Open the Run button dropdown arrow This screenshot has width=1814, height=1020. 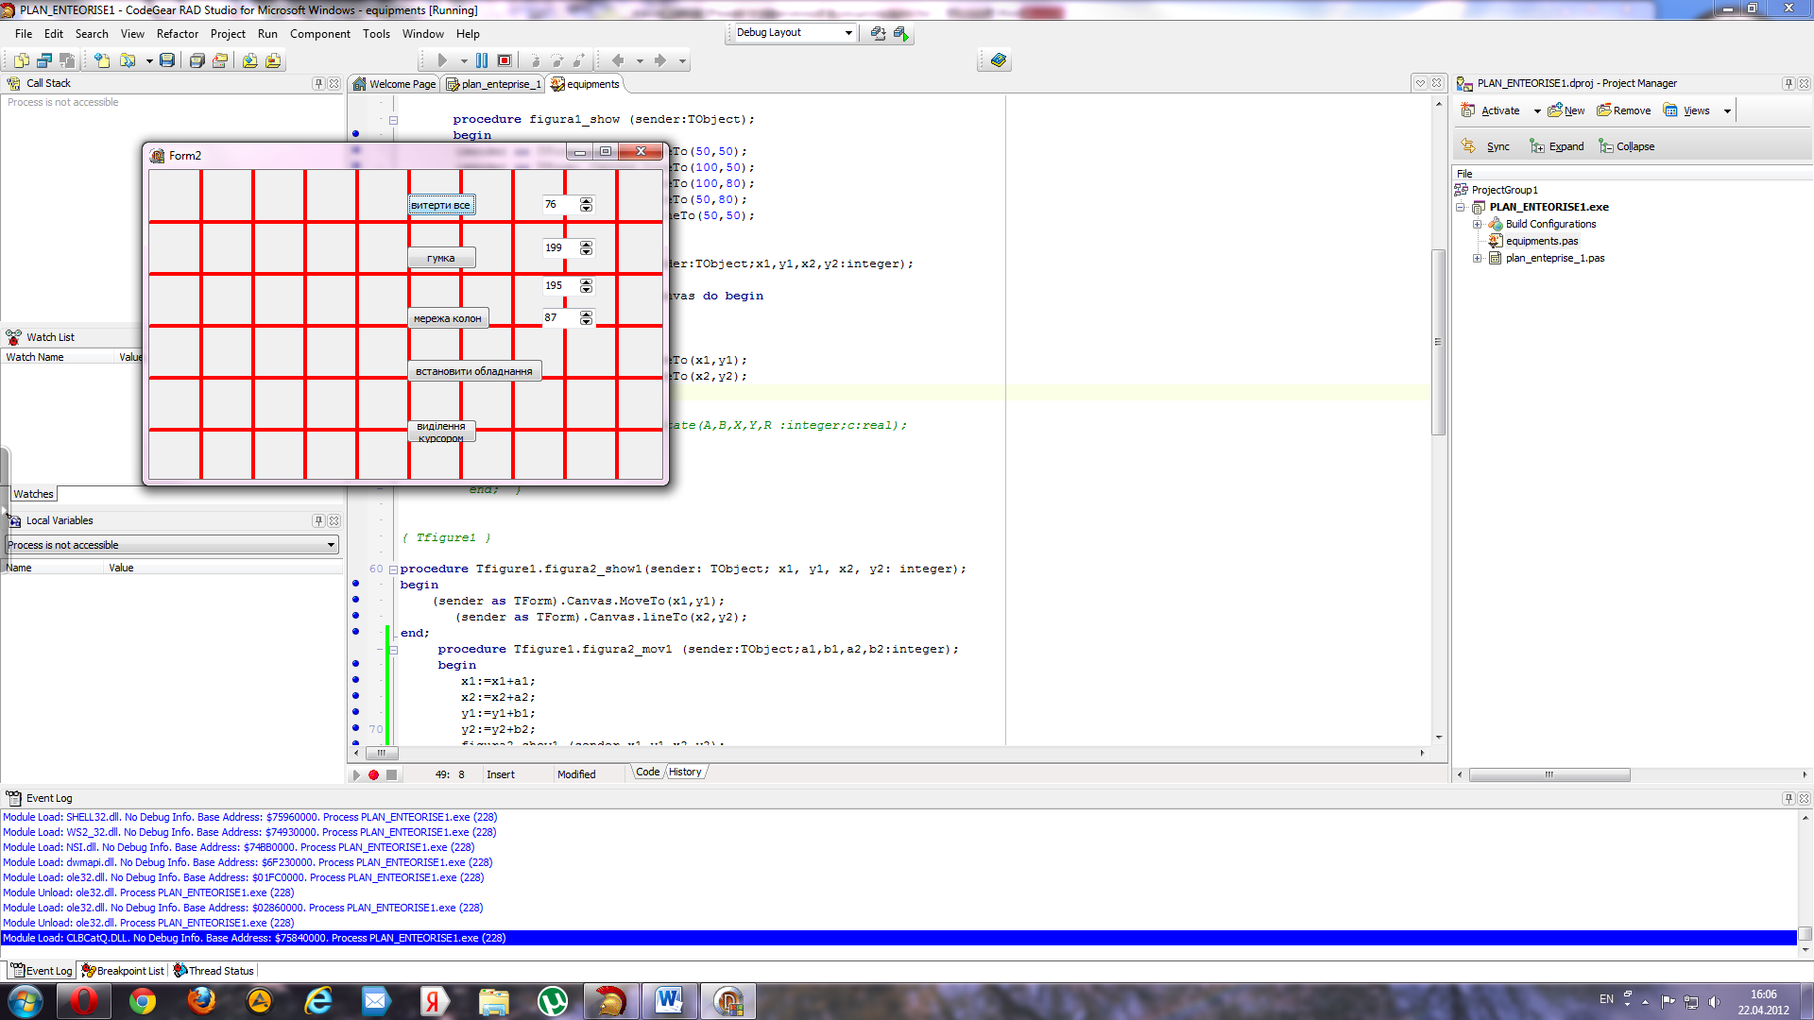click(x=463, y=60)
